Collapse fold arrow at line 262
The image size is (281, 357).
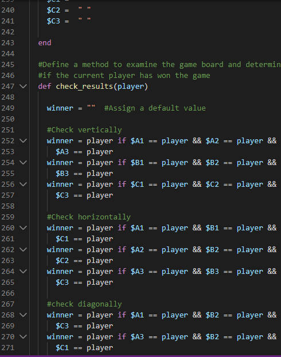(23, 249)
